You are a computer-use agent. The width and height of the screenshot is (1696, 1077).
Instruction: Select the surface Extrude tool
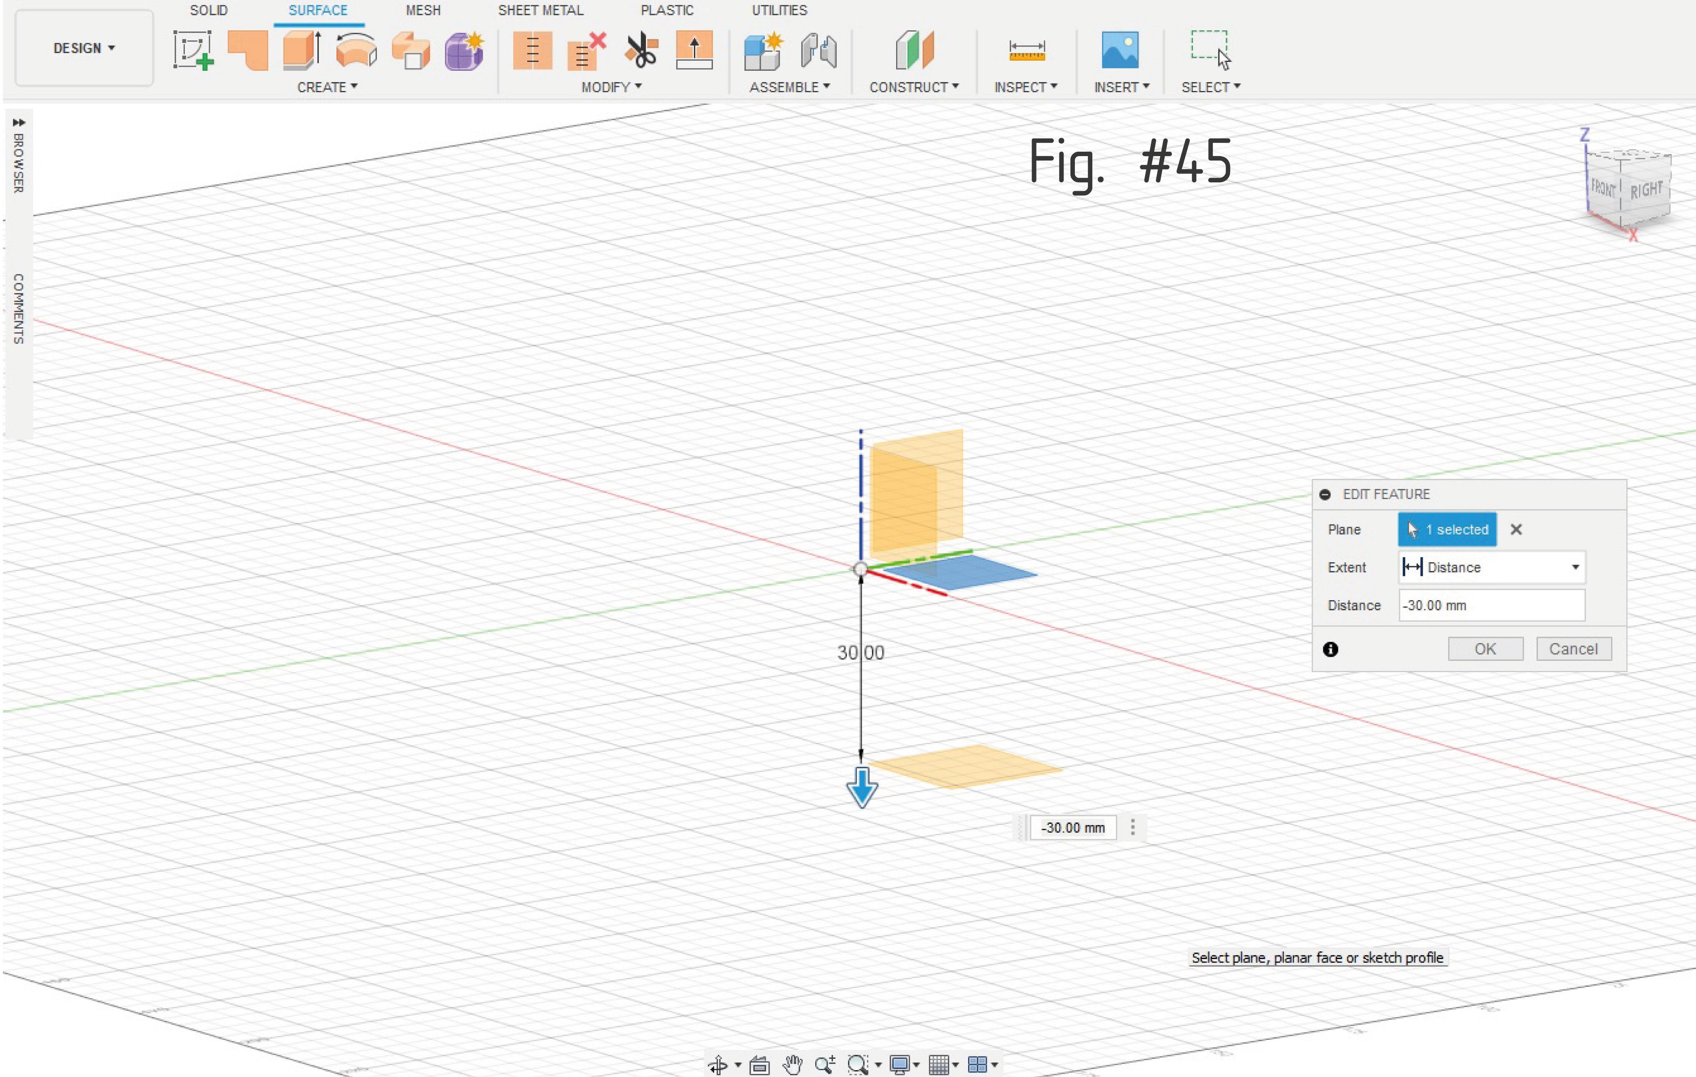[x=302, y=50]
